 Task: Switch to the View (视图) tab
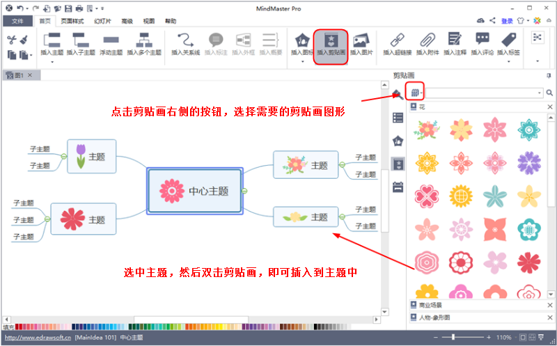coord(149,21)
